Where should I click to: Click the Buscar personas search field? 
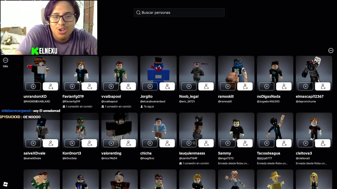(179, 13)
